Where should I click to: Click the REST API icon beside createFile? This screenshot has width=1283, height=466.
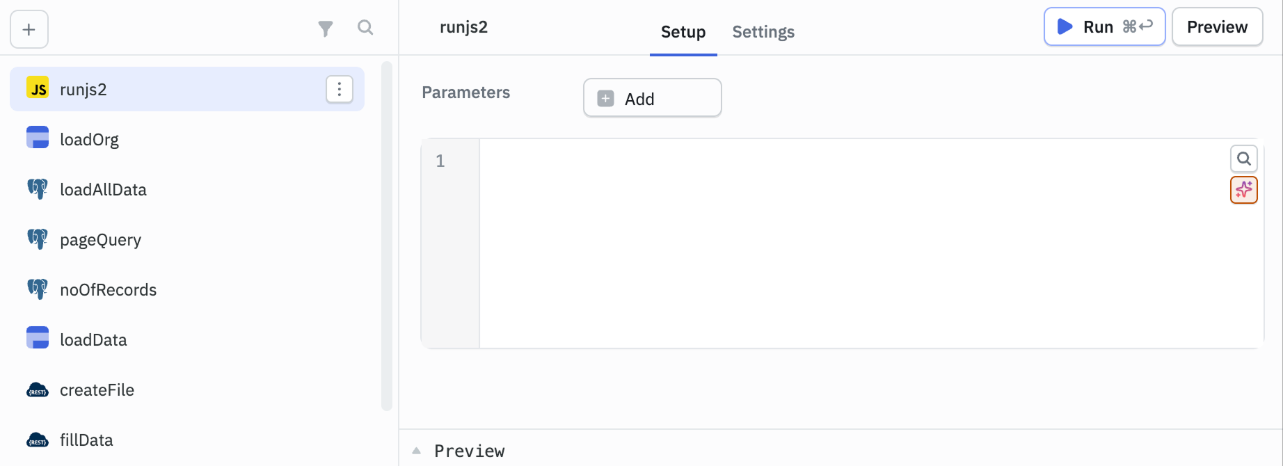[x=38, y=390]
